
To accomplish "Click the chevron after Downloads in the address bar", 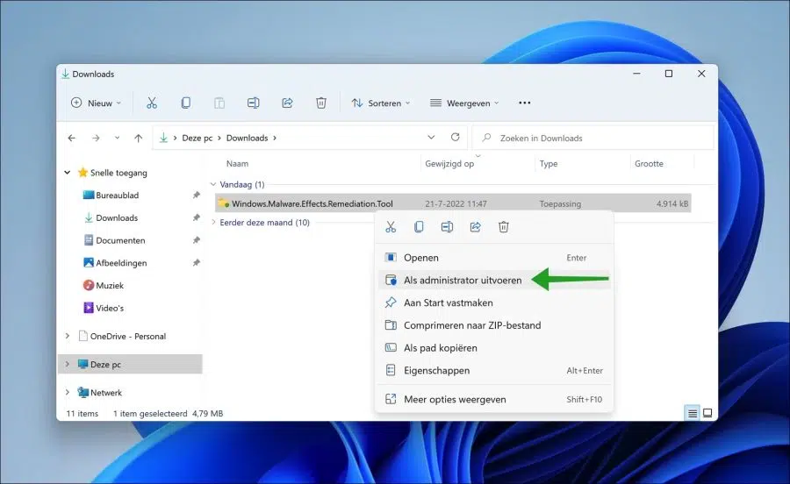I will click(x=275, y=138).
